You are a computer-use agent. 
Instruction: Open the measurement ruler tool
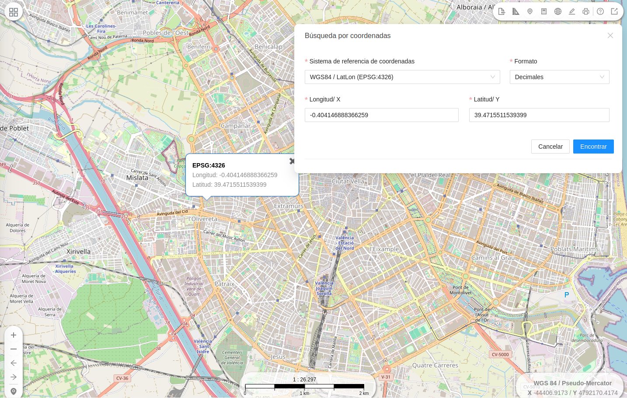[x=516, y=11]
